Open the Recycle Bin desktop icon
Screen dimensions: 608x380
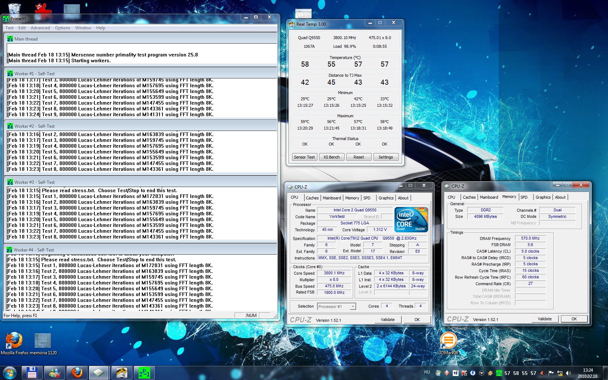(x=14, y=8)
